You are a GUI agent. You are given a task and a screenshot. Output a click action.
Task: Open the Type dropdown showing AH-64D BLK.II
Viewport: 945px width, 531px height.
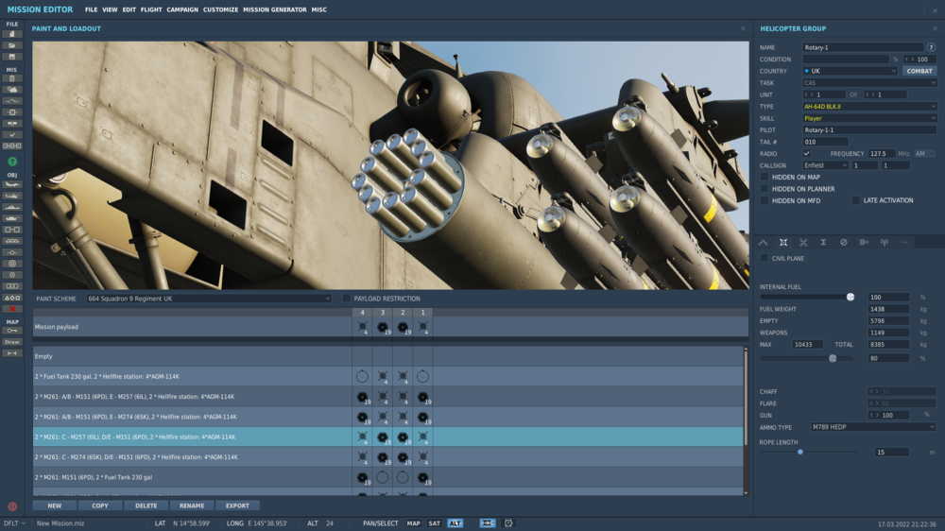(869, 107)
